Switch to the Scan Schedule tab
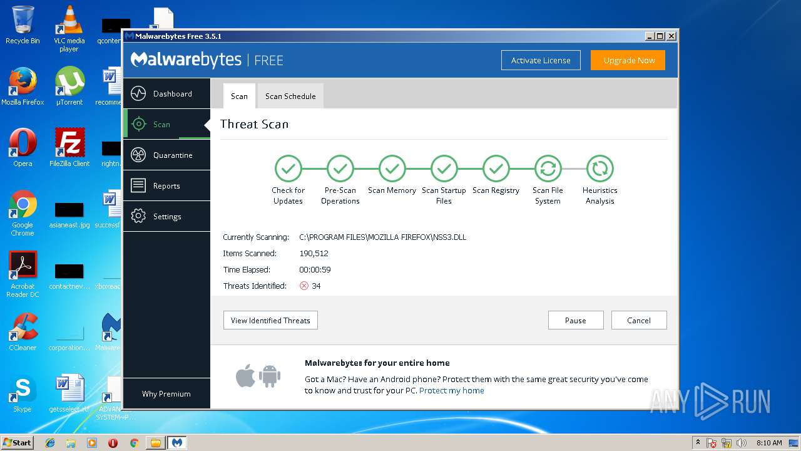Viewport: 801px width, 451px height. pos(290,96)
